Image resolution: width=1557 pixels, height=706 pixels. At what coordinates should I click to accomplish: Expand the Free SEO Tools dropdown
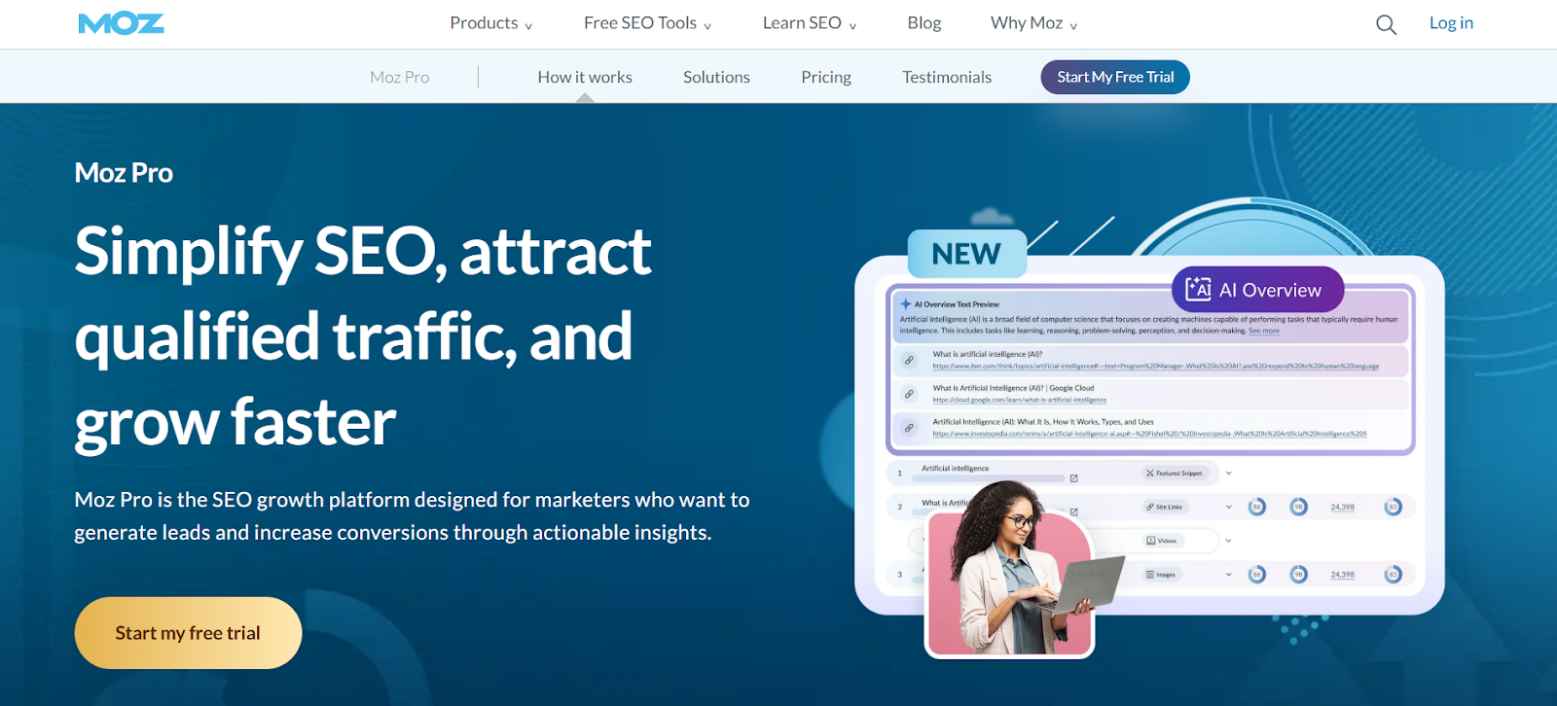pos(647,23)
